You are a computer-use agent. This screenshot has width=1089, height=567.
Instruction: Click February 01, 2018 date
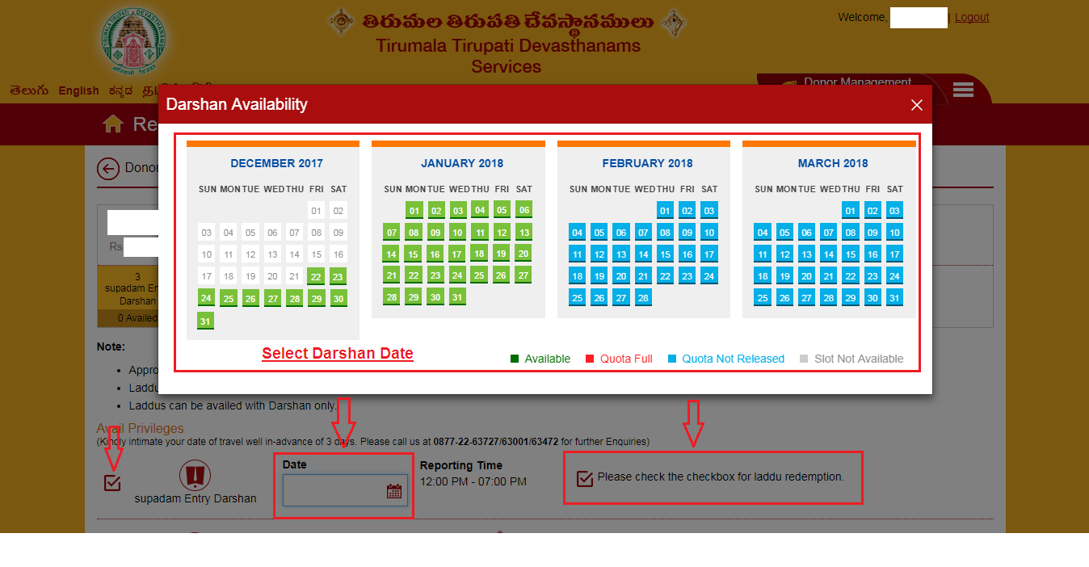[x=665, y=211]
